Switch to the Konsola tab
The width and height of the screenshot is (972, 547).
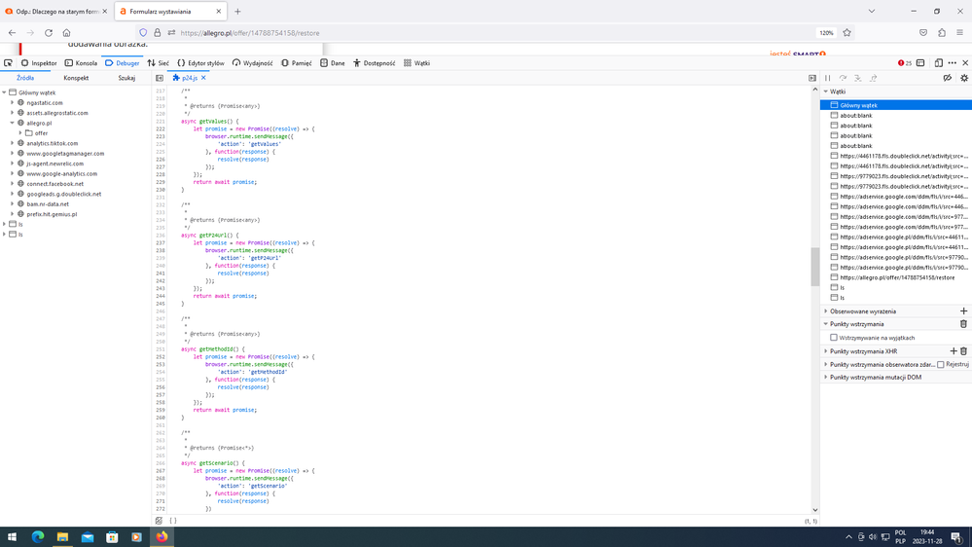[x=81, y=62]
